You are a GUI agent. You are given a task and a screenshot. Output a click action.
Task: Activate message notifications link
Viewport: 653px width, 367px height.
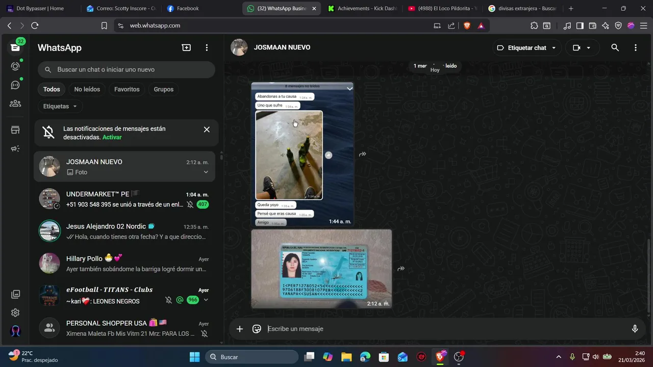(112, 138)
